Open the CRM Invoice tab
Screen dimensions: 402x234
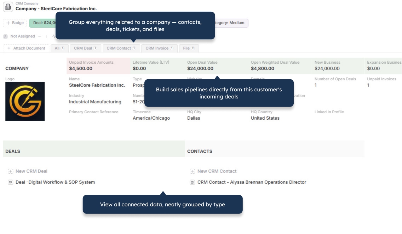[160, 48]
